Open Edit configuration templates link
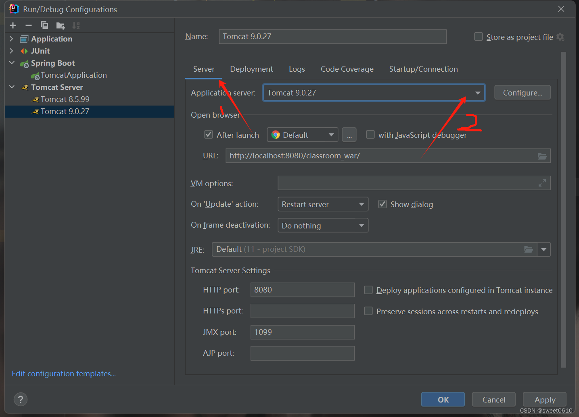The image size is (579, 417). [x=64, y=373]
